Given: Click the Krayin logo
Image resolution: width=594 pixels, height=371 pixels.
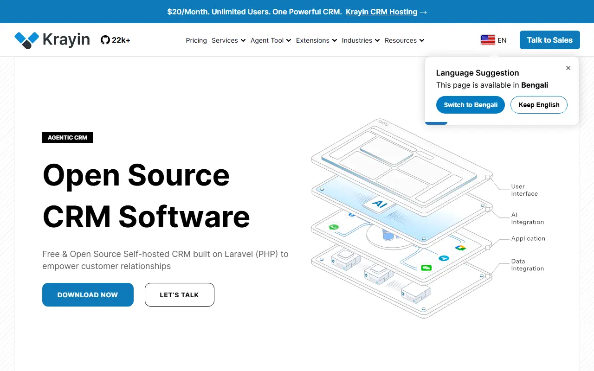Looking at the screenshot, I should (x=52, y=40).
